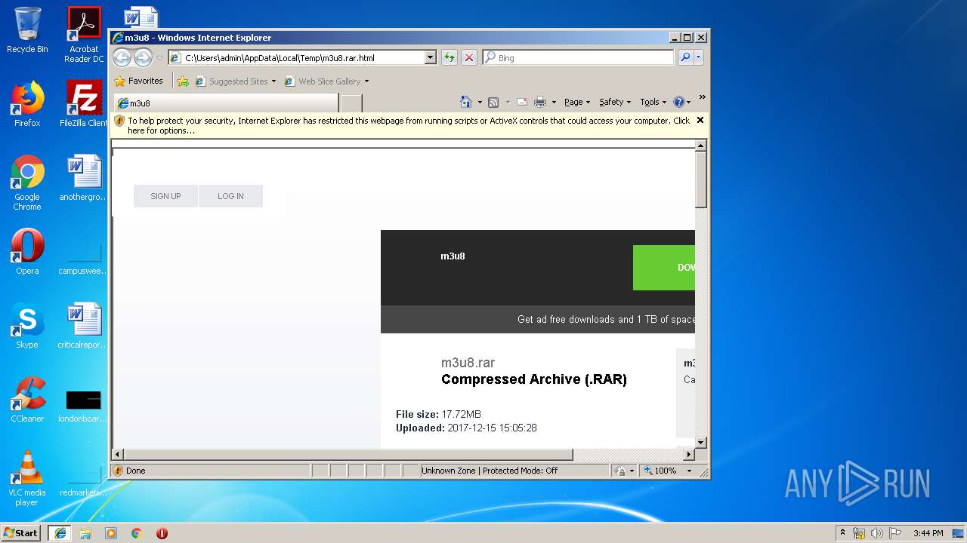The height and width of the screenshot is (543, 967).
Task: Expand the Home button dropdown arrow
Action: (x=480, y=103)
